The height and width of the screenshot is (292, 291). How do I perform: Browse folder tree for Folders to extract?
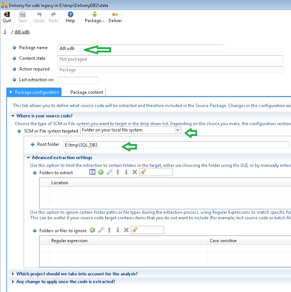tap(92, 172)
